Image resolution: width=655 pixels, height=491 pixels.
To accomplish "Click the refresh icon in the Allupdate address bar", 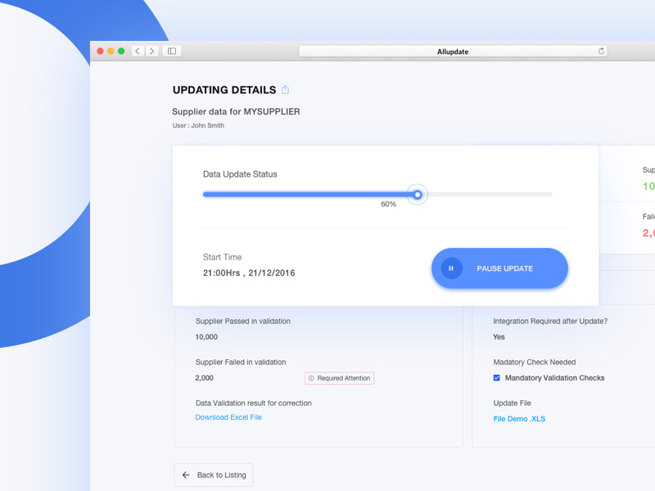I will coord(600,51).
